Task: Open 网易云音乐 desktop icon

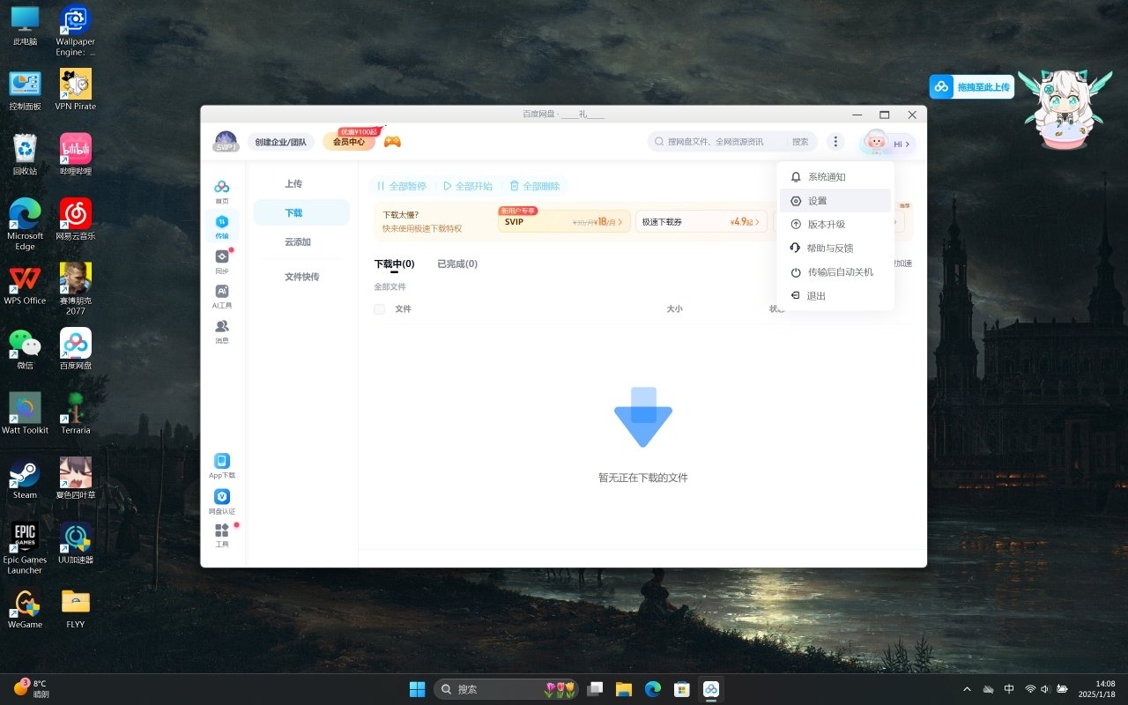Action: click(x=76, y=219)
